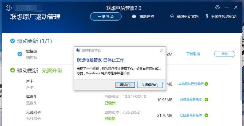Click 当前版本：7.35.295.2 text
Image resolution: width=244 pixels, height=126 pixels.
122,112
